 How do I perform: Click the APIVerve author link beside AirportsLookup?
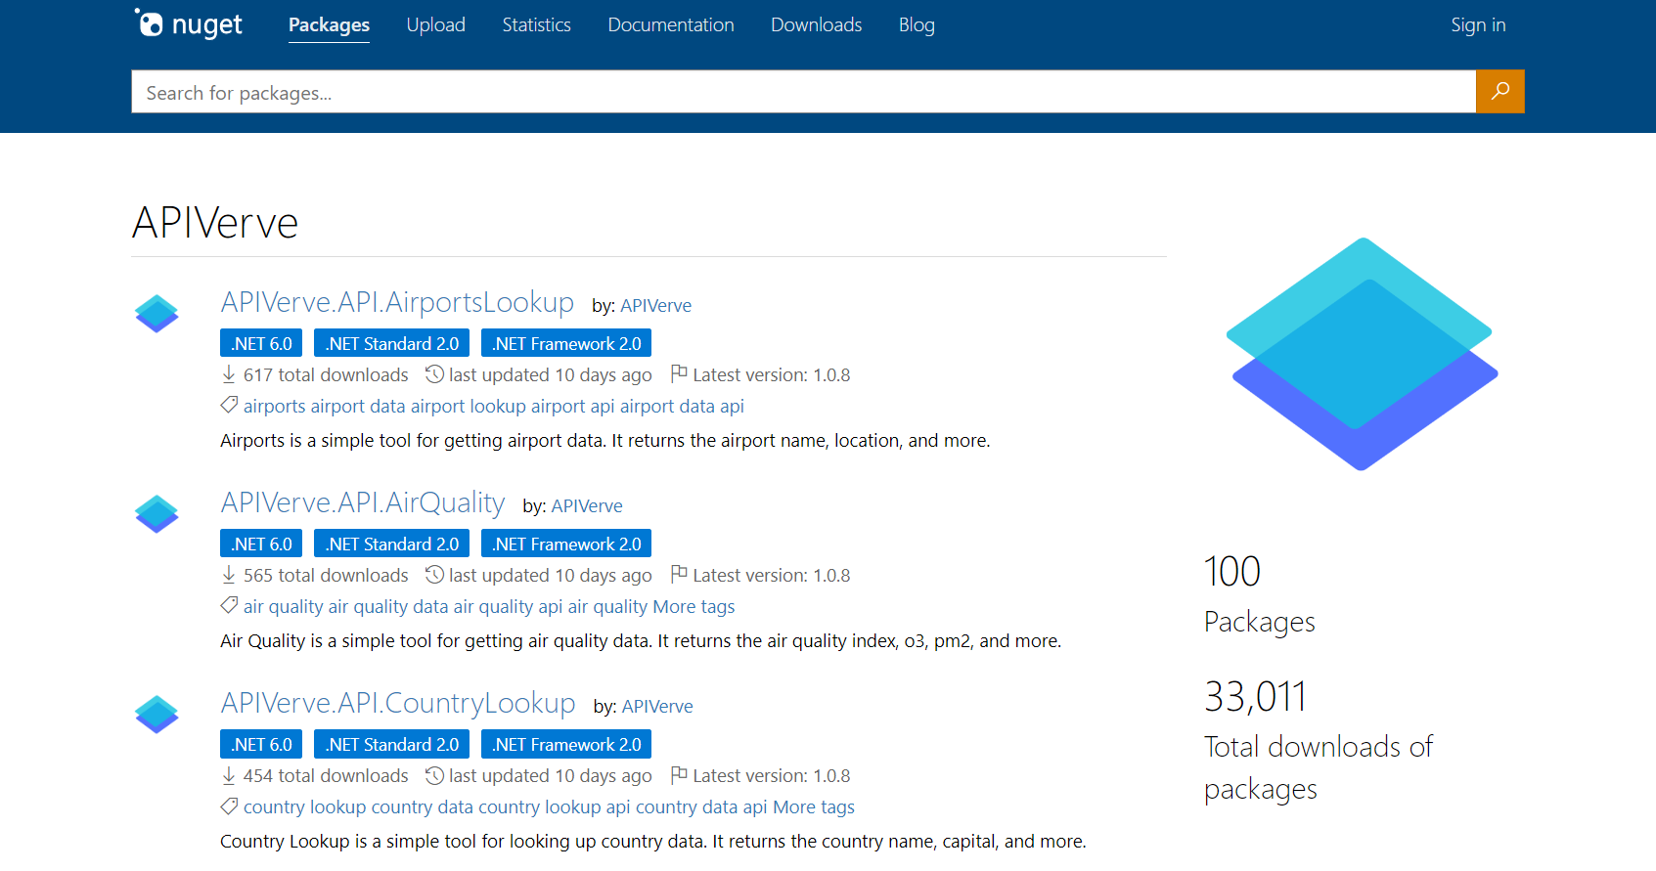(655, 305)
